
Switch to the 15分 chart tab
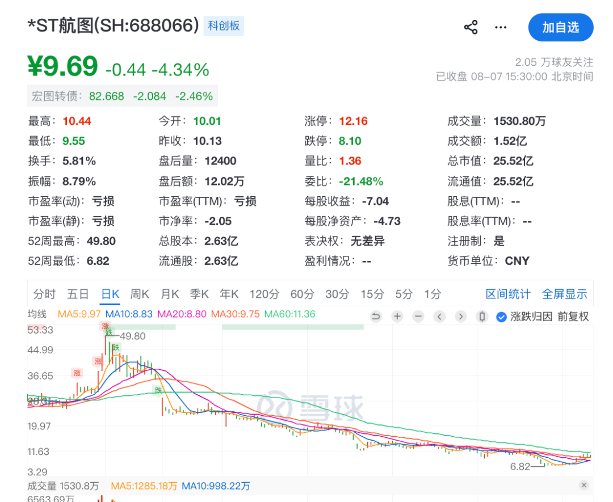tap(372, 294)
